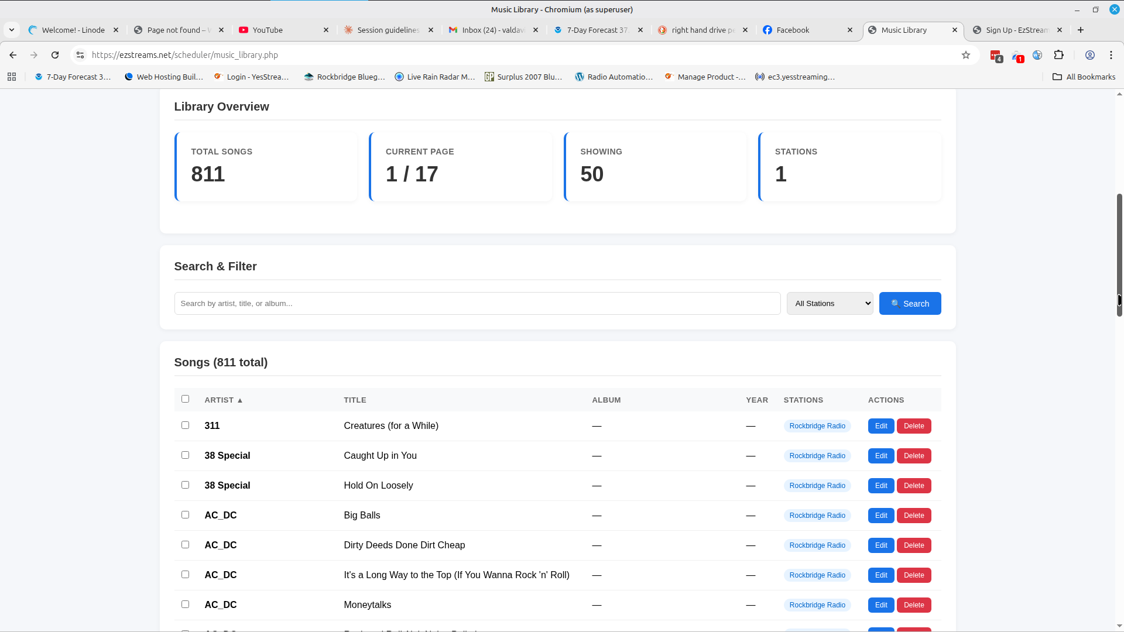Open the apps grid in bookmarks bar

pyautogui.click(x=12, y=77)
